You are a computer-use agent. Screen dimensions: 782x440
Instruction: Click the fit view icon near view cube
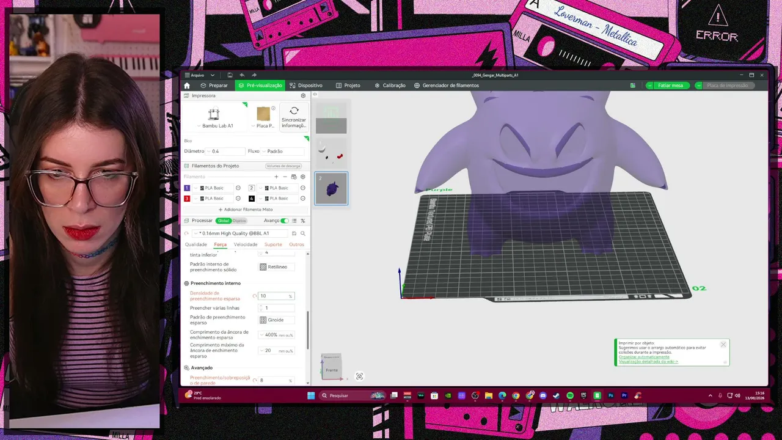[359, 376]
